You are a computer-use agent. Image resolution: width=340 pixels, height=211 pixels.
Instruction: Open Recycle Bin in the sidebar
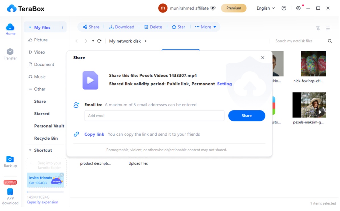click(x=46, y=138)
